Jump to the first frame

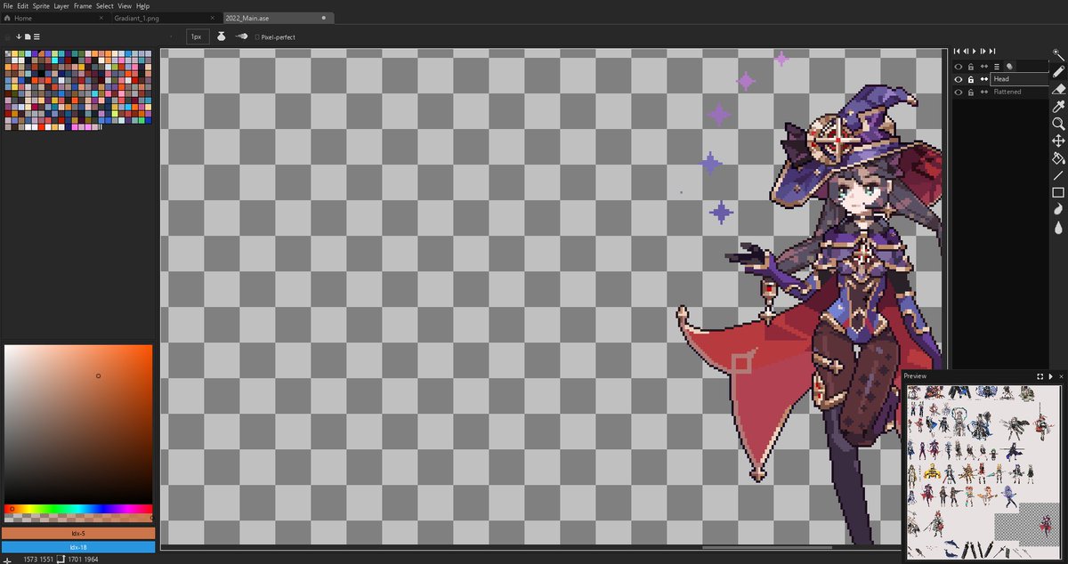click(x=958, y=52)
